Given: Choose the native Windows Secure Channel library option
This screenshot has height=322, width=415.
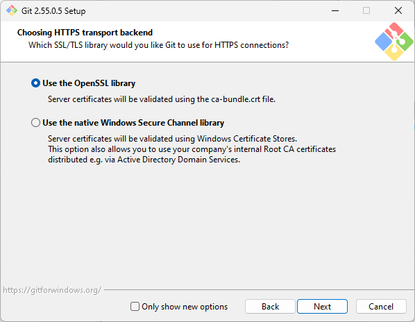Looking at the screenshot, I should click(35, 123).
